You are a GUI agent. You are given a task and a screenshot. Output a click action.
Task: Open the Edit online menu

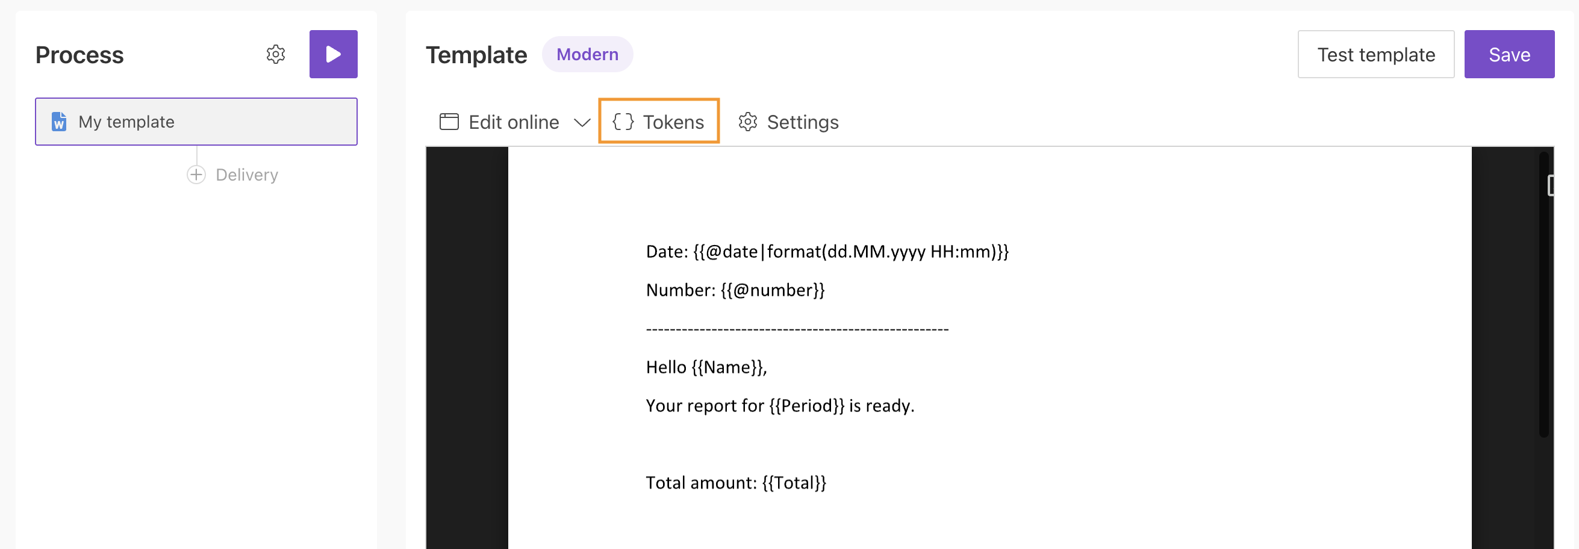coord(514,122)
